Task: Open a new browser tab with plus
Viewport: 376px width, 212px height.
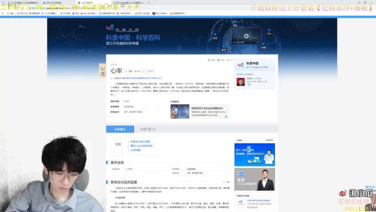Action: (149, 3)
